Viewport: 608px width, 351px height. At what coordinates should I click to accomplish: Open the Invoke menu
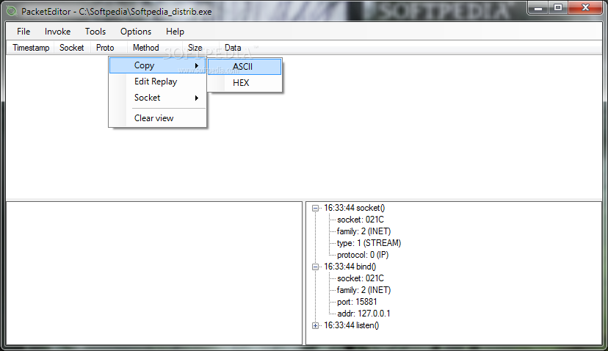click(57, 32)
